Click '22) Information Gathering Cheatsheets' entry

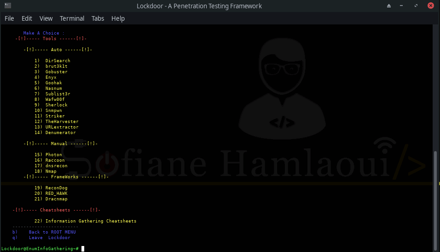coord(85,221)
